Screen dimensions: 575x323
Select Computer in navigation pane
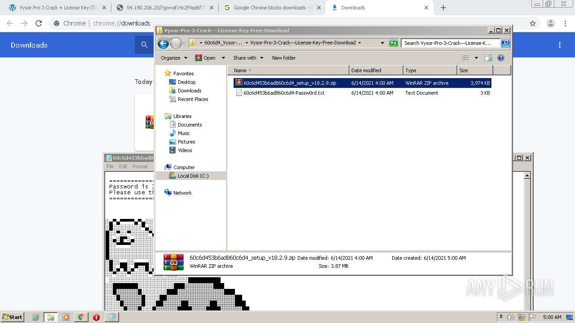pyautogui.click(x=179, y=167)
